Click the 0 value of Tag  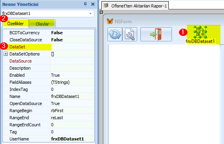[x=52, y=132]
